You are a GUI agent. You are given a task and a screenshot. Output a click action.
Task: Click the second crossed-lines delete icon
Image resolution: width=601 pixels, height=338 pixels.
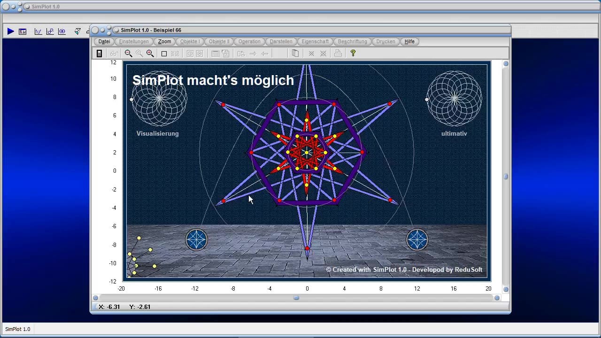click(x=323, y=54)
